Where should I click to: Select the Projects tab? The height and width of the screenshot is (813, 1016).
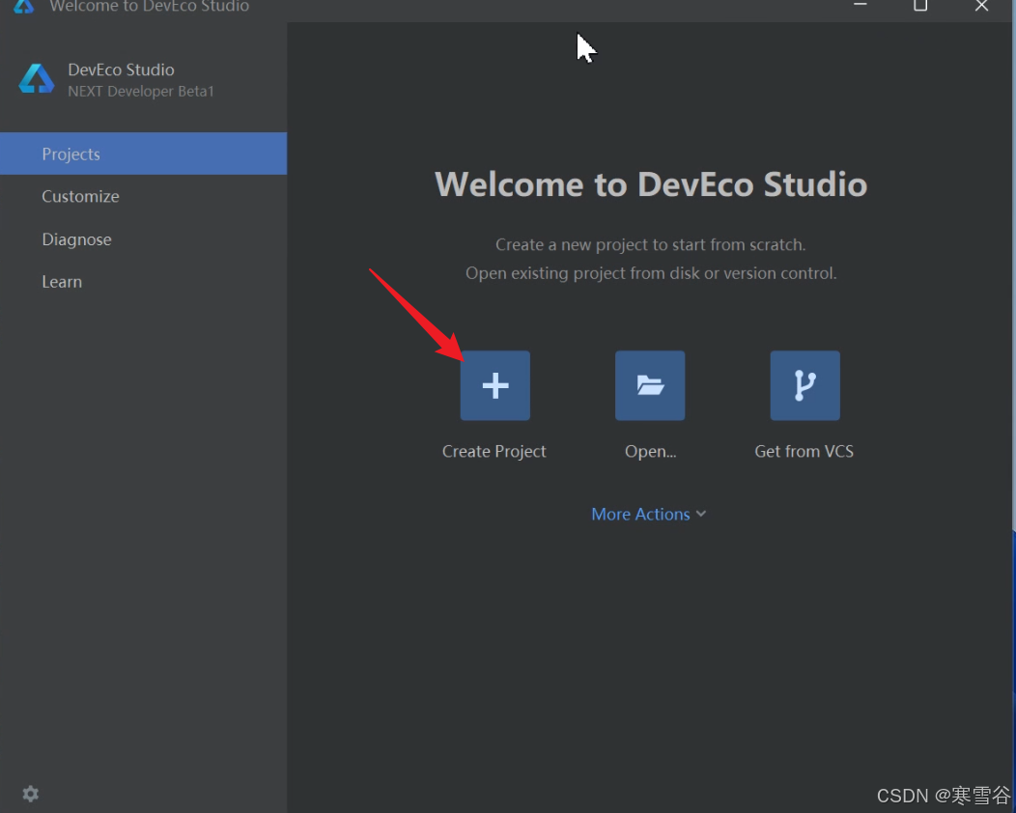tap(143, 154)
